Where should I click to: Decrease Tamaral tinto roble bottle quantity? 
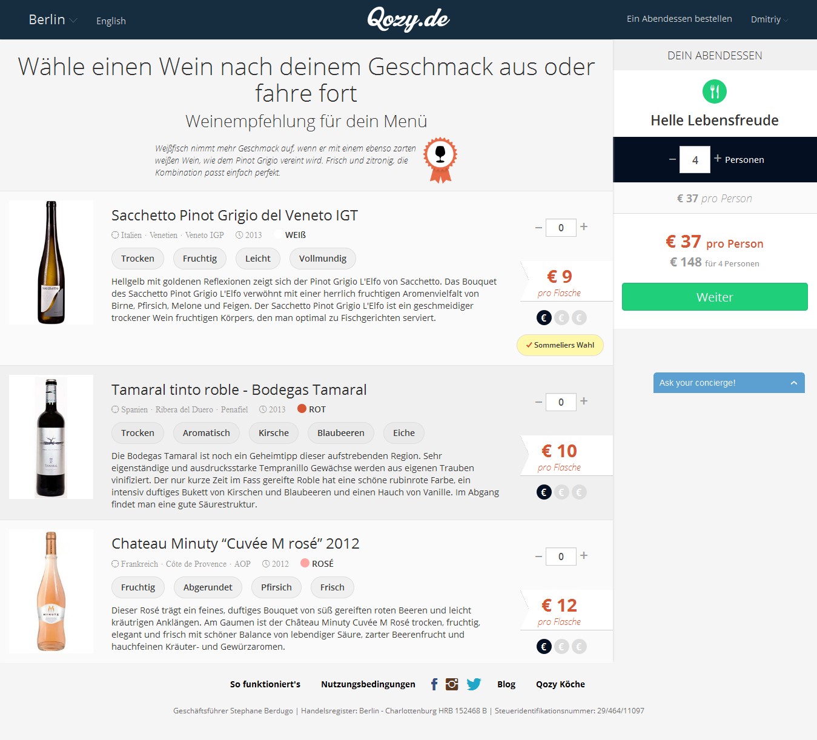[x=538, y=402]
